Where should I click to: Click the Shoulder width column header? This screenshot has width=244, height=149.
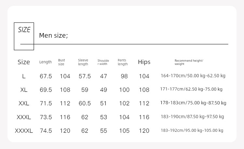(x=103, y=62)
